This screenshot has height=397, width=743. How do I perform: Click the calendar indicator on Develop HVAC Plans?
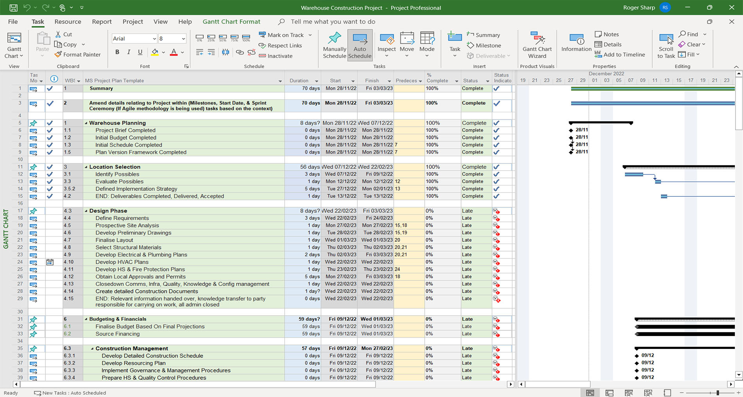(x=50, y=262)
